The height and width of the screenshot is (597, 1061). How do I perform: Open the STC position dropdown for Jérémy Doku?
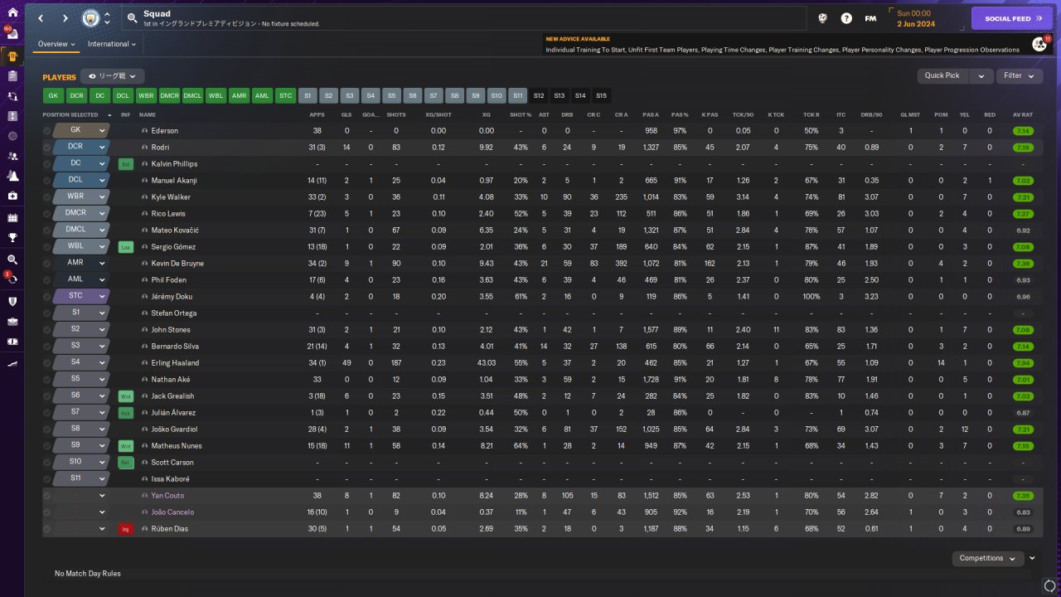[81, 297]
